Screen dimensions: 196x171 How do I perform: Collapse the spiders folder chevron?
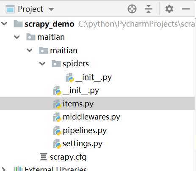click(x=42, y=64)
